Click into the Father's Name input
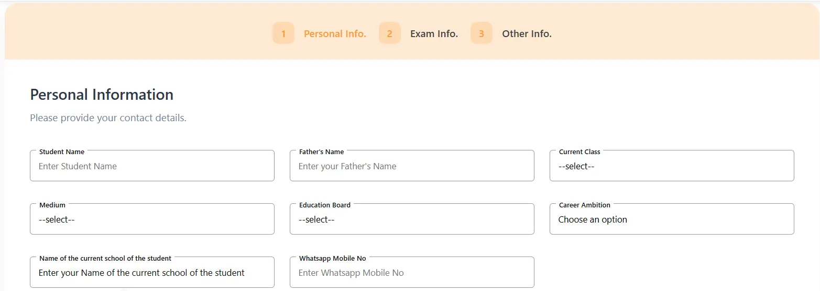The width and height of the screenshot is (820, 291). coord(412,166)
